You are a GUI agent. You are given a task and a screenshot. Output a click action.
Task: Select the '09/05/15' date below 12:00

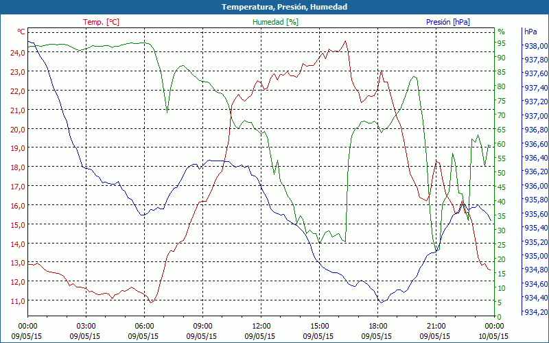point(260,336)
